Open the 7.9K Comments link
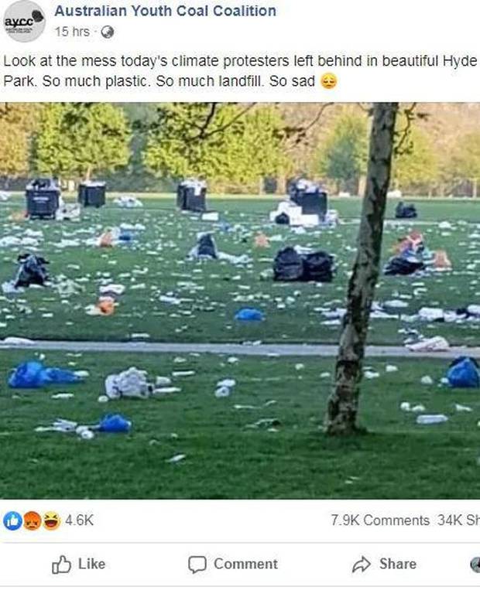 coord(380,520)
